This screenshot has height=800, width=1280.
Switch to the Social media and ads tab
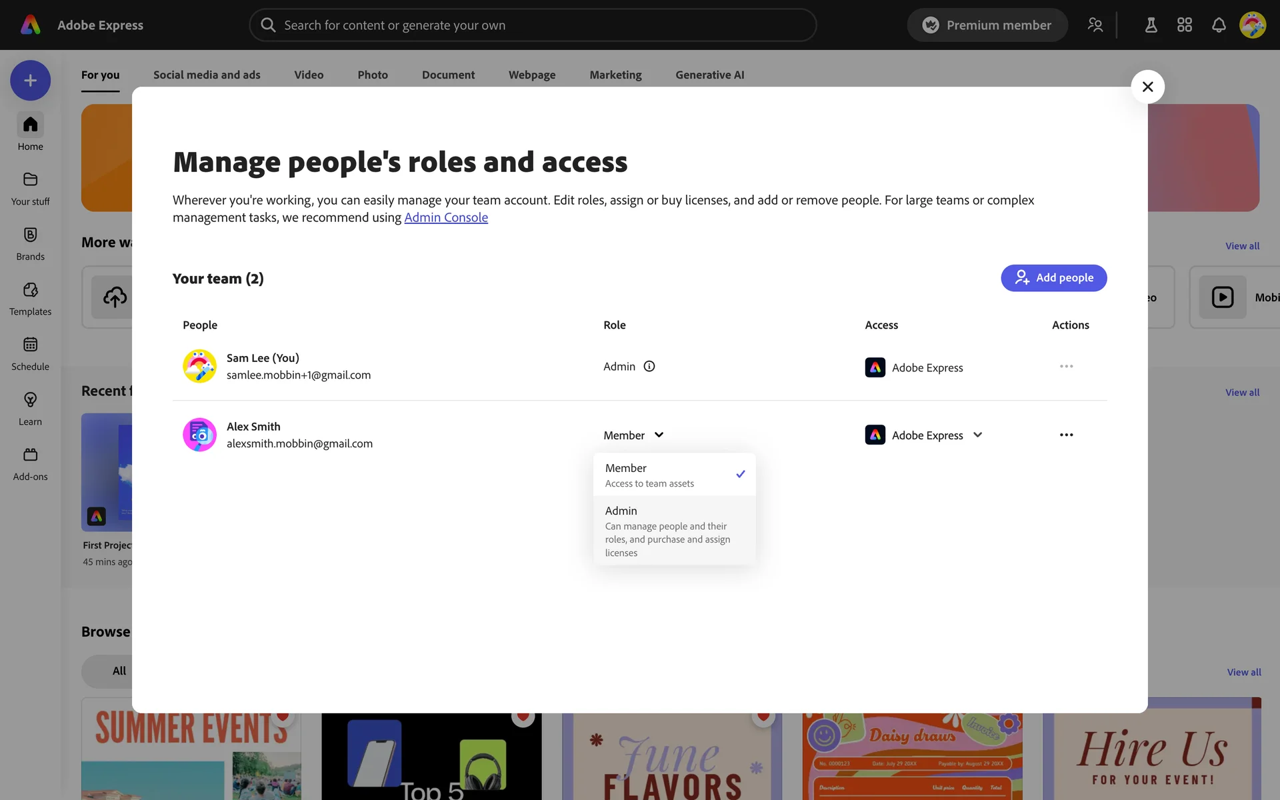[207, 75]
